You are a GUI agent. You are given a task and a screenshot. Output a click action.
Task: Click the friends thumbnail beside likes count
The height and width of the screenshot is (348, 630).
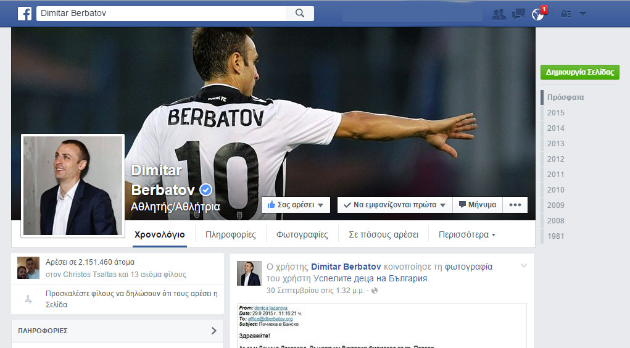[x=28, y=268]
